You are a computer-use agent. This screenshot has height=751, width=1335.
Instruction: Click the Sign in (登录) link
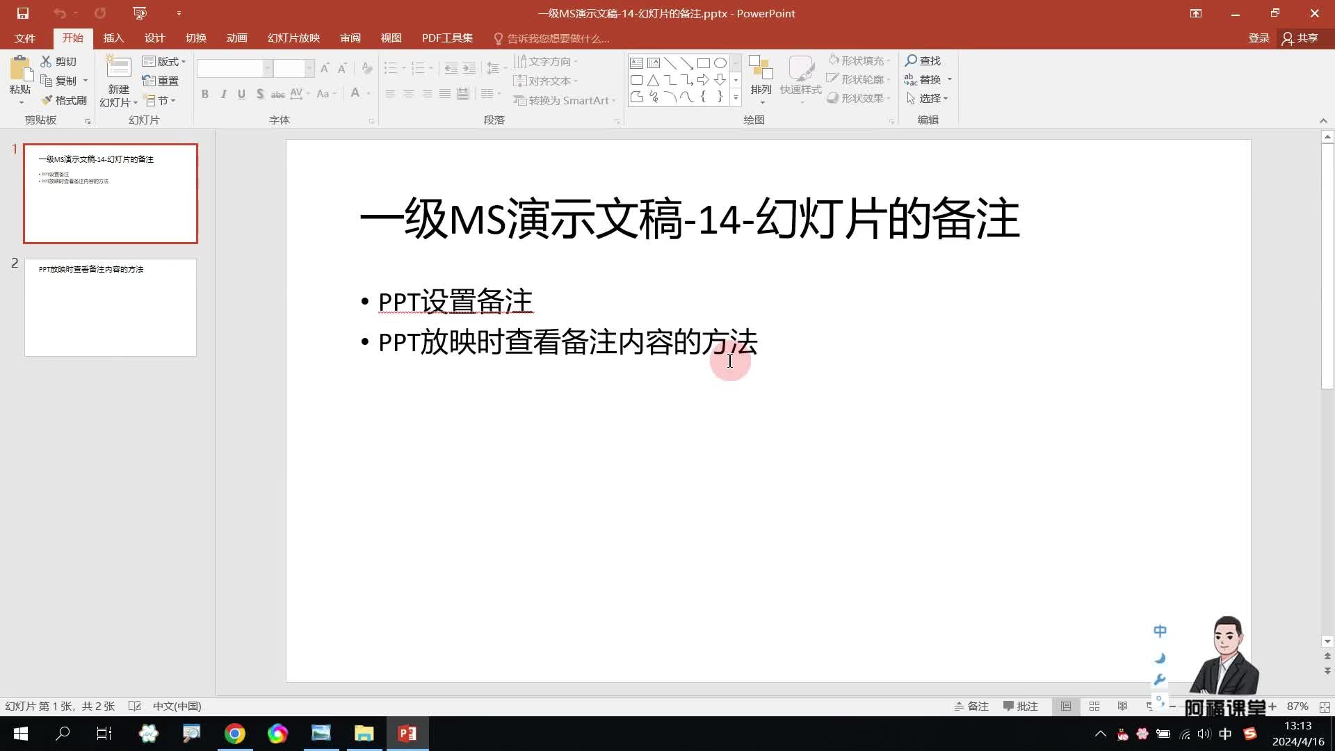pos(1259,38)
